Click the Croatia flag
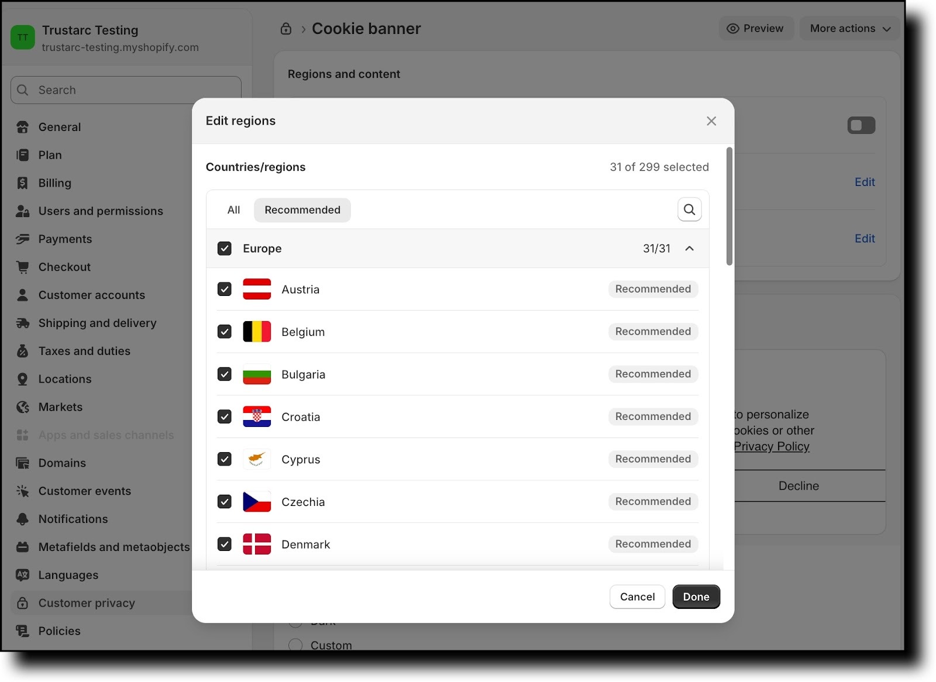The height and width of the screenshot is (682, 936). pos(257,416)
